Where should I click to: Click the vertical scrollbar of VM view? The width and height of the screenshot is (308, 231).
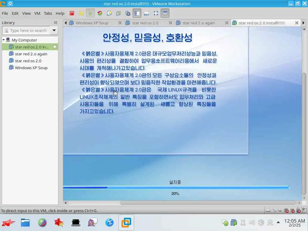pos(304,134)
